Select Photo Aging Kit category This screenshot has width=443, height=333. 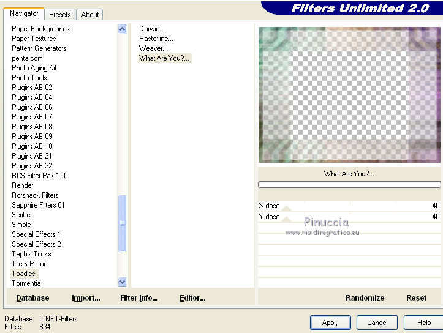click(x=34, y=68)
